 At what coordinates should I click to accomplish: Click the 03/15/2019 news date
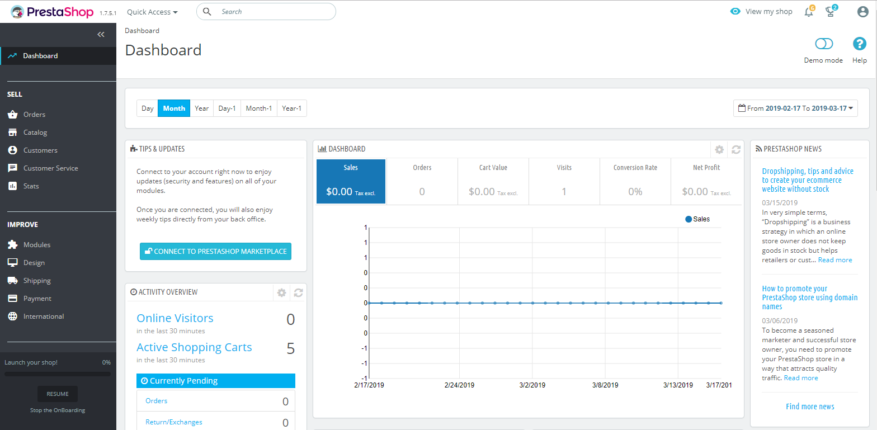click(x=780, y=203)
